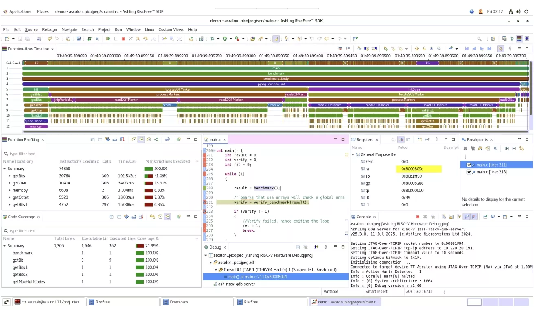The width and height of the screenshot is (537, 310).
Task: Collapse ascalon_picojpeg debug launch node
Action: [x=206, y=255]
